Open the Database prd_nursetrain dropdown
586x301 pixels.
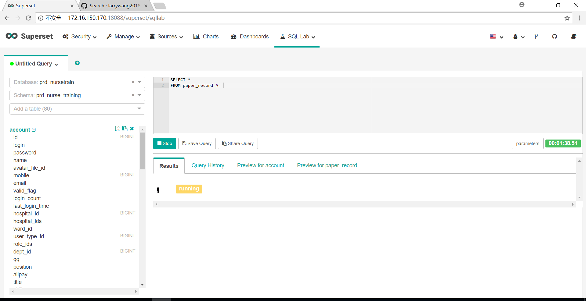pyautogui.click(x=140, y=82)
